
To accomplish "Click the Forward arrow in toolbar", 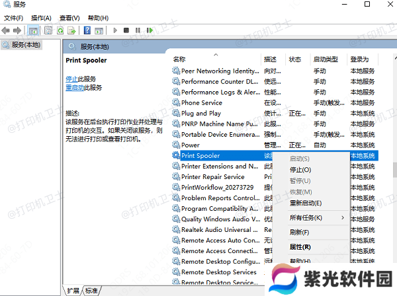I will 17,30.
